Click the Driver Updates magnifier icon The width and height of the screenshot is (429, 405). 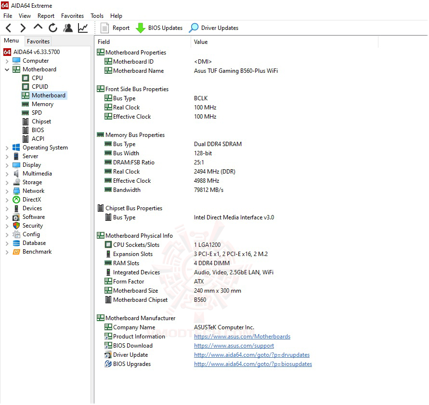(x=194, y=28)
